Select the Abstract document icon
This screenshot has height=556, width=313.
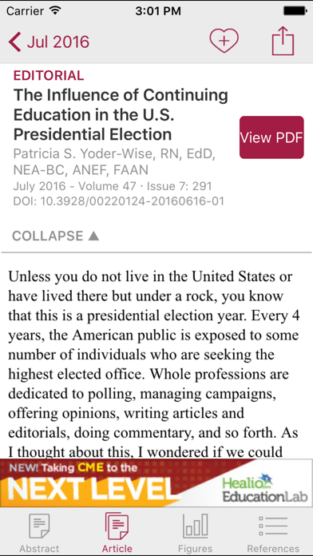(39, 526)
